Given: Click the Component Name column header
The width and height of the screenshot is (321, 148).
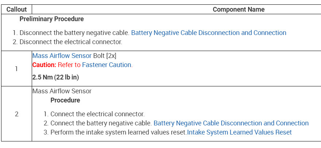Looking at the screenshot, I should 239,9.
